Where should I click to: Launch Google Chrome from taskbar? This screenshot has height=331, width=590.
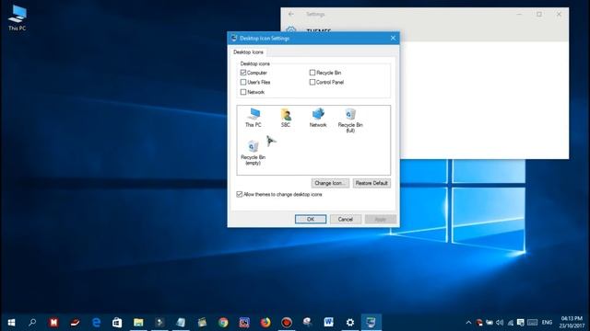pos(223,323)
